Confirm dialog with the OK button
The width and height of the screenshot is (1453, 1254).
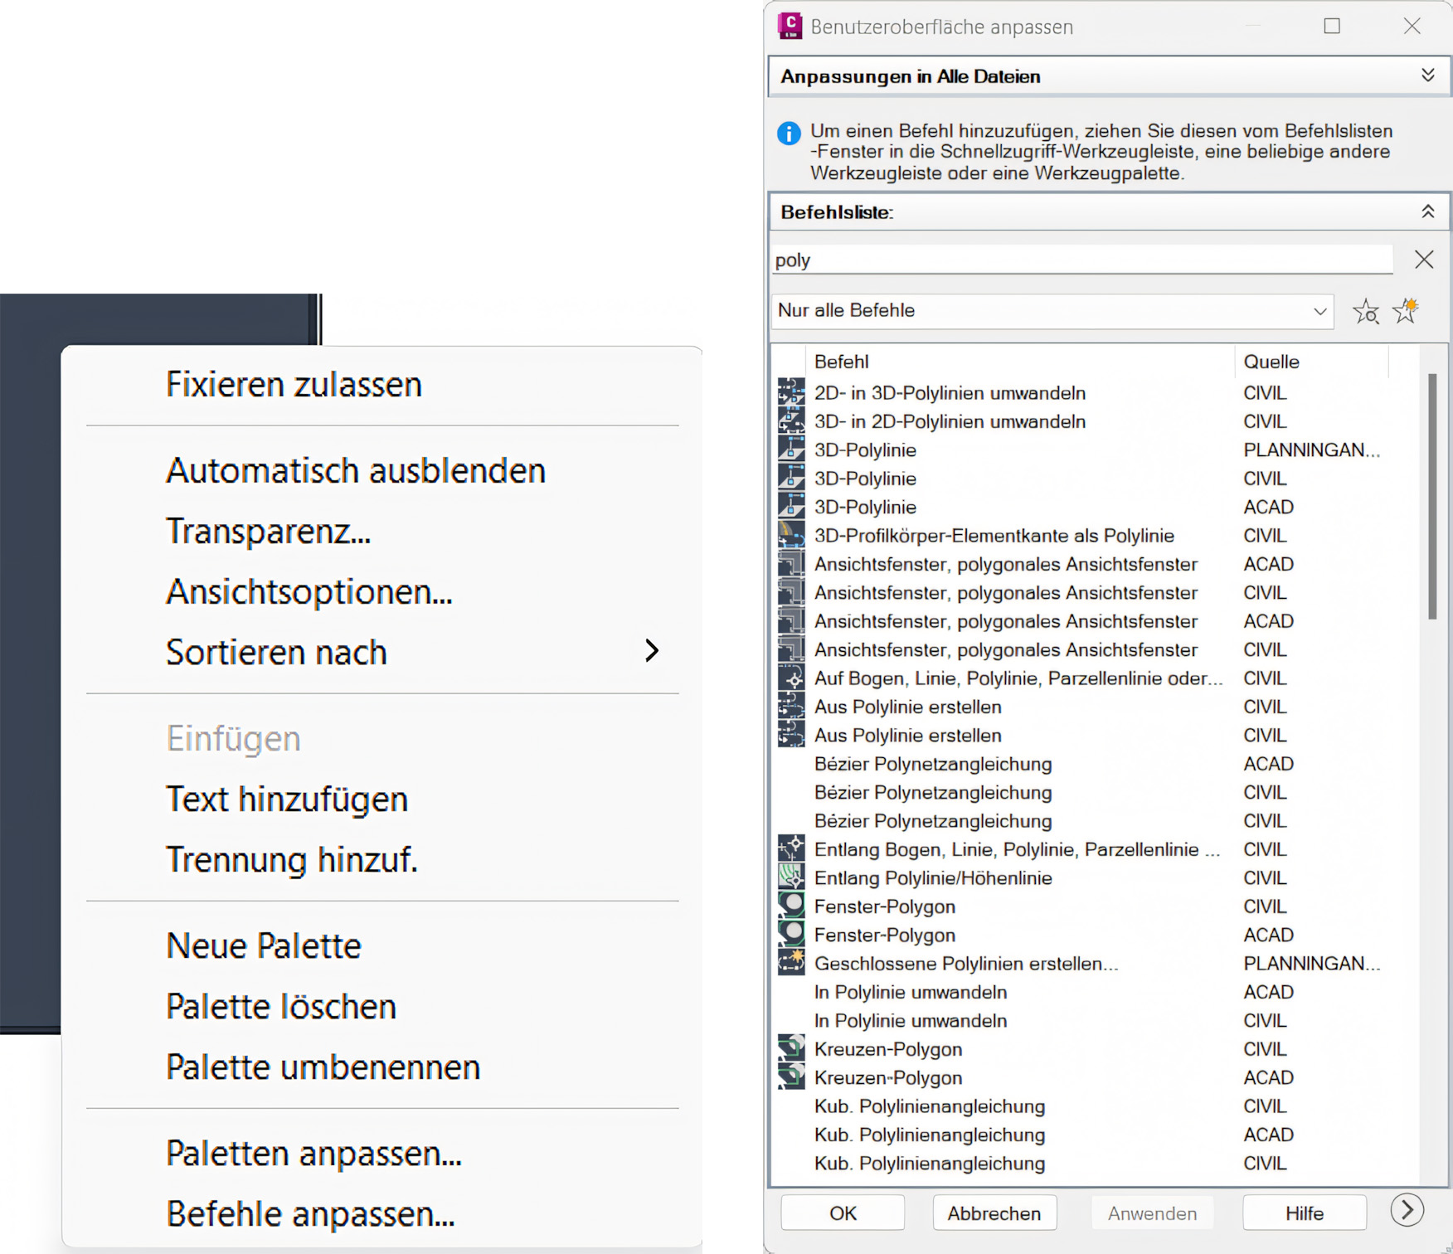842,1213
